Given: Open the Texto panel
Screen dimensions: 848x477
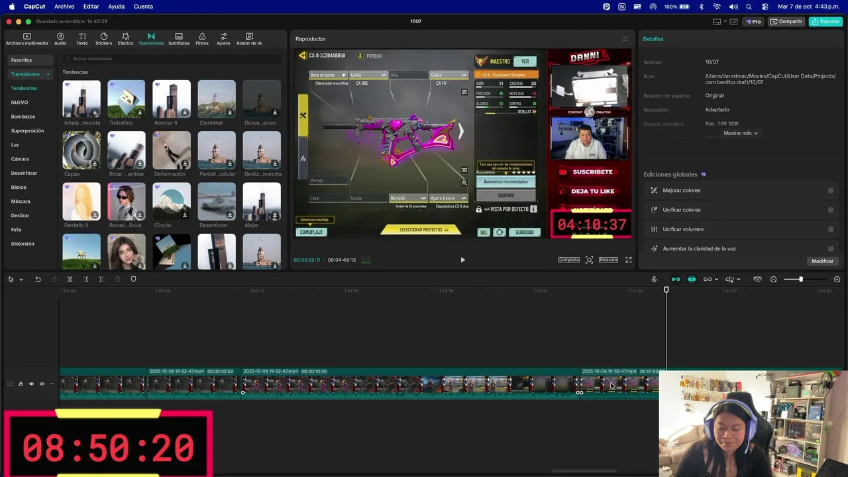Looking at the screenshot, I should [82, 39].
